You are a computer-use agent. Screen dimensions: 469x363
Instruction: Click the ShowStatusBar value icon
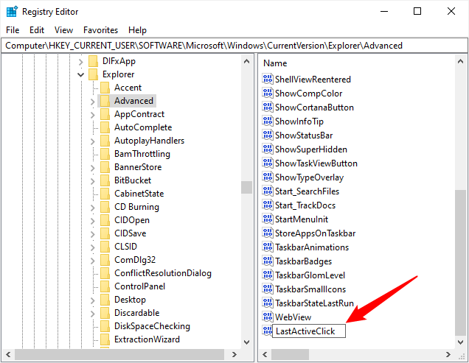tap(268, 135)
